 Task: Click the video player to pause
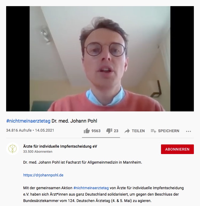tap(100, 59)
